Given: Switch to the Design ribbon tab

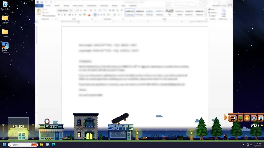Looking at the screenshot, I should [66, 6].
